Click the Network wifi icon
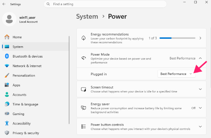 click(7, 66)
